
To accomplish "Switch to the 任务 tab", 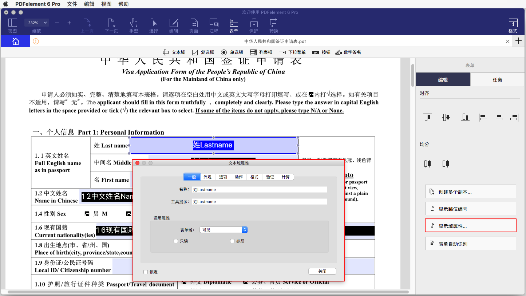I will pos(498,79).
